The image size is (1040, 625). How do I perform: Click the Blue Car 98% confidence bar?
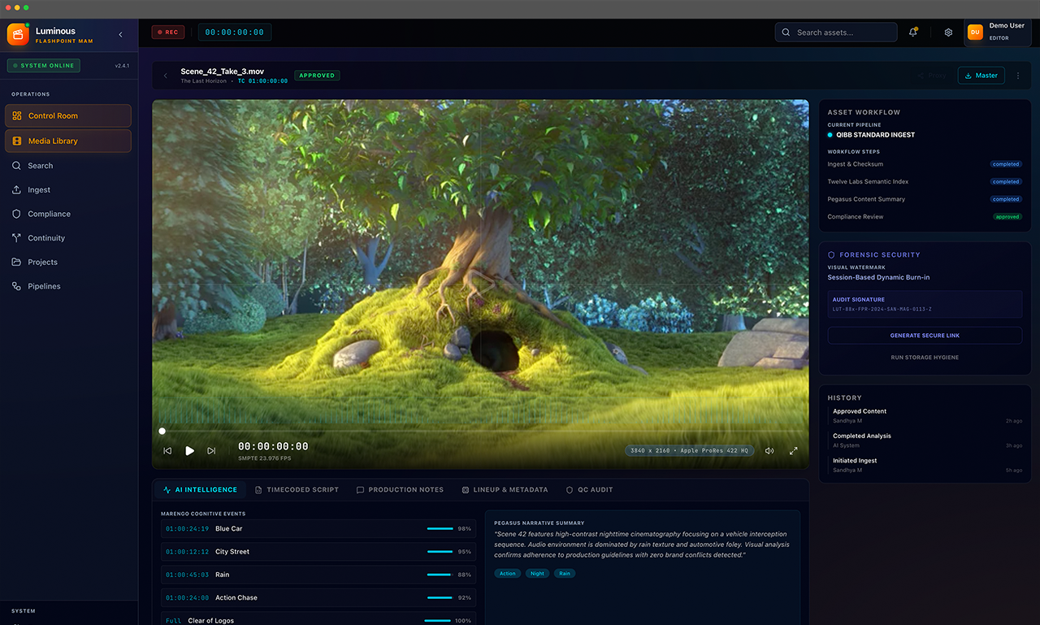tap(440, 528)
